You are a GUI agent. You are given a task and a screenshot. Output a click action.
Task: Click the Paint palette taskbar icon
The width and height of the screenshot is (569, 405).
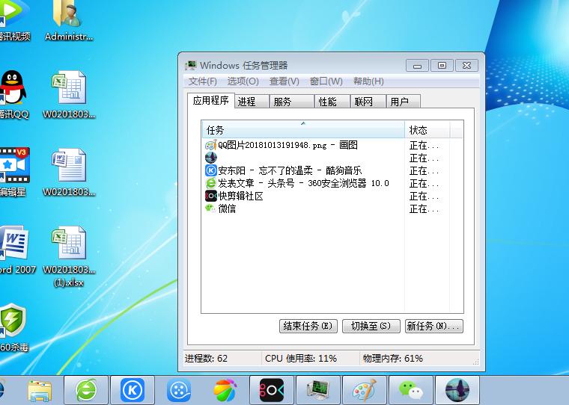pos(364,389)
